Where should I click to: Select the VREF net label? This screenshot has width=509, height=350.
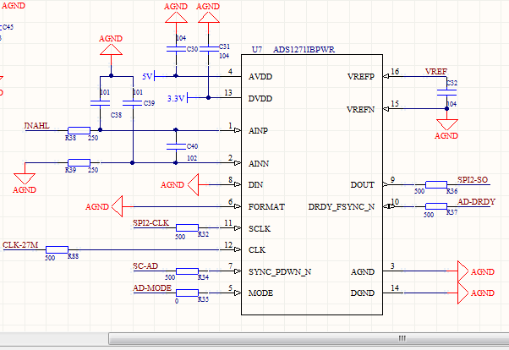(x=436, y=71)
